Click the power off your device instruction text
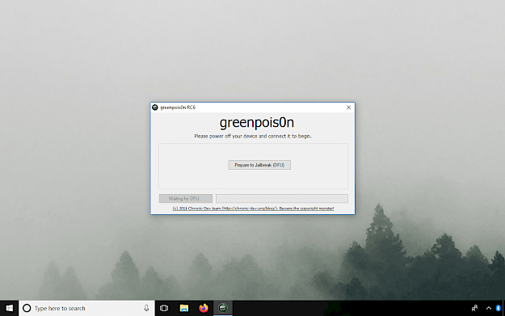The image size is (505, 316). click(x=253, y=137)
